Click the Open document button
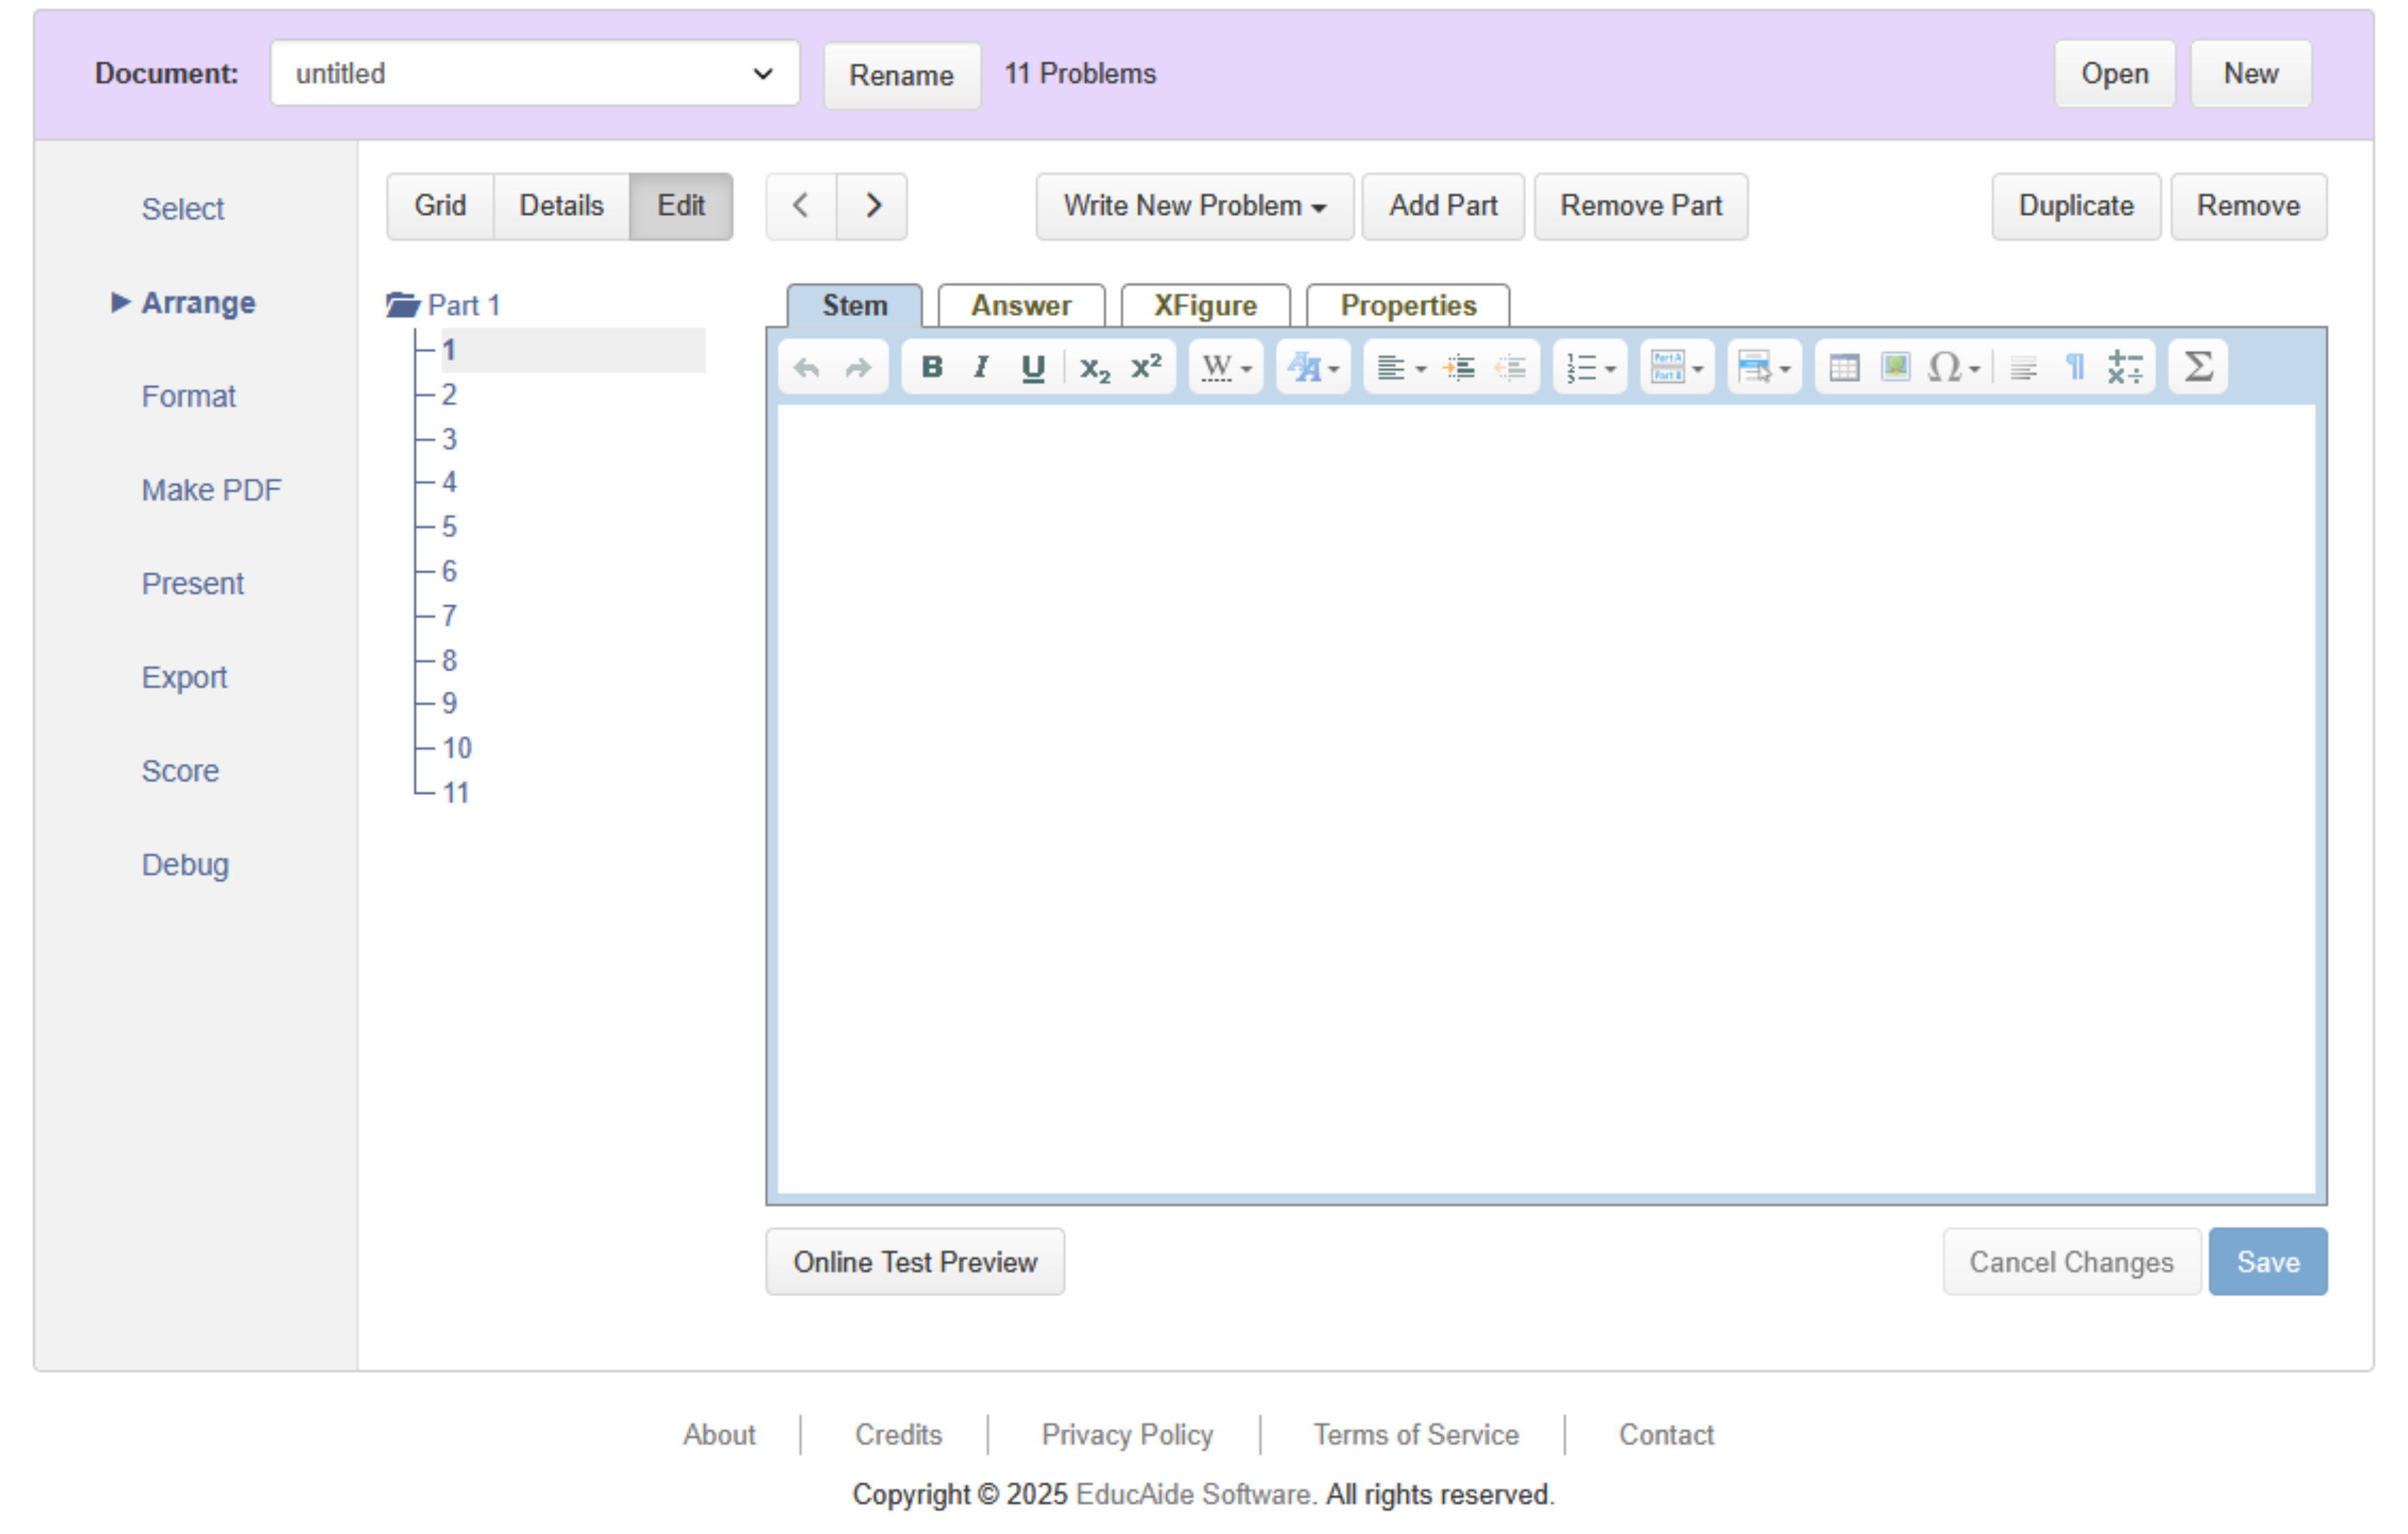The width and height of the screenshot is (2408, 1534). tap(2115, 74)
